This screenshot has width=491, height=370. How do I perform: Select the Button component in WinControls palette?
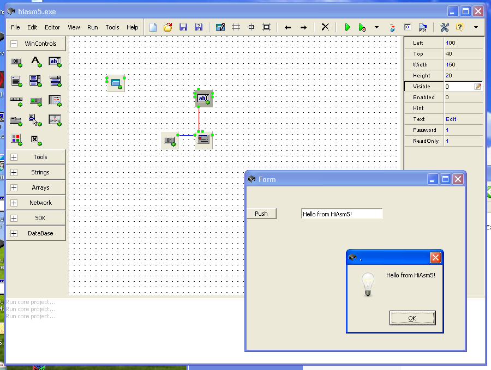[16, 62]
